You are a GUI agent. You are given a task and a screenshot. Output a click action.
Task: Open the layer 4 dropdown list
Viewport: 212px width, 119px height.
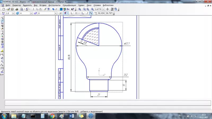click(31, 13)
